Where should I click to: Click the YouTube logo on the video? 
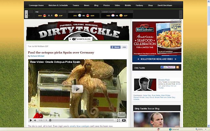pos(119,114)
